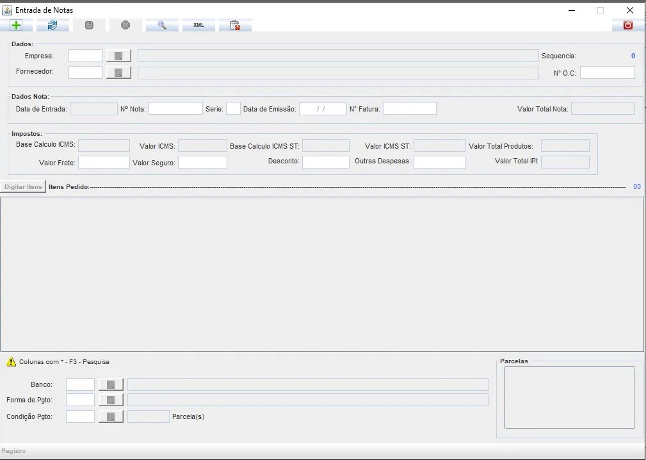Image resolution: width=646 pixels, height=460 pixels.
Task: Open the Condição Pgto lookup button
Action: tap(111, 416)
